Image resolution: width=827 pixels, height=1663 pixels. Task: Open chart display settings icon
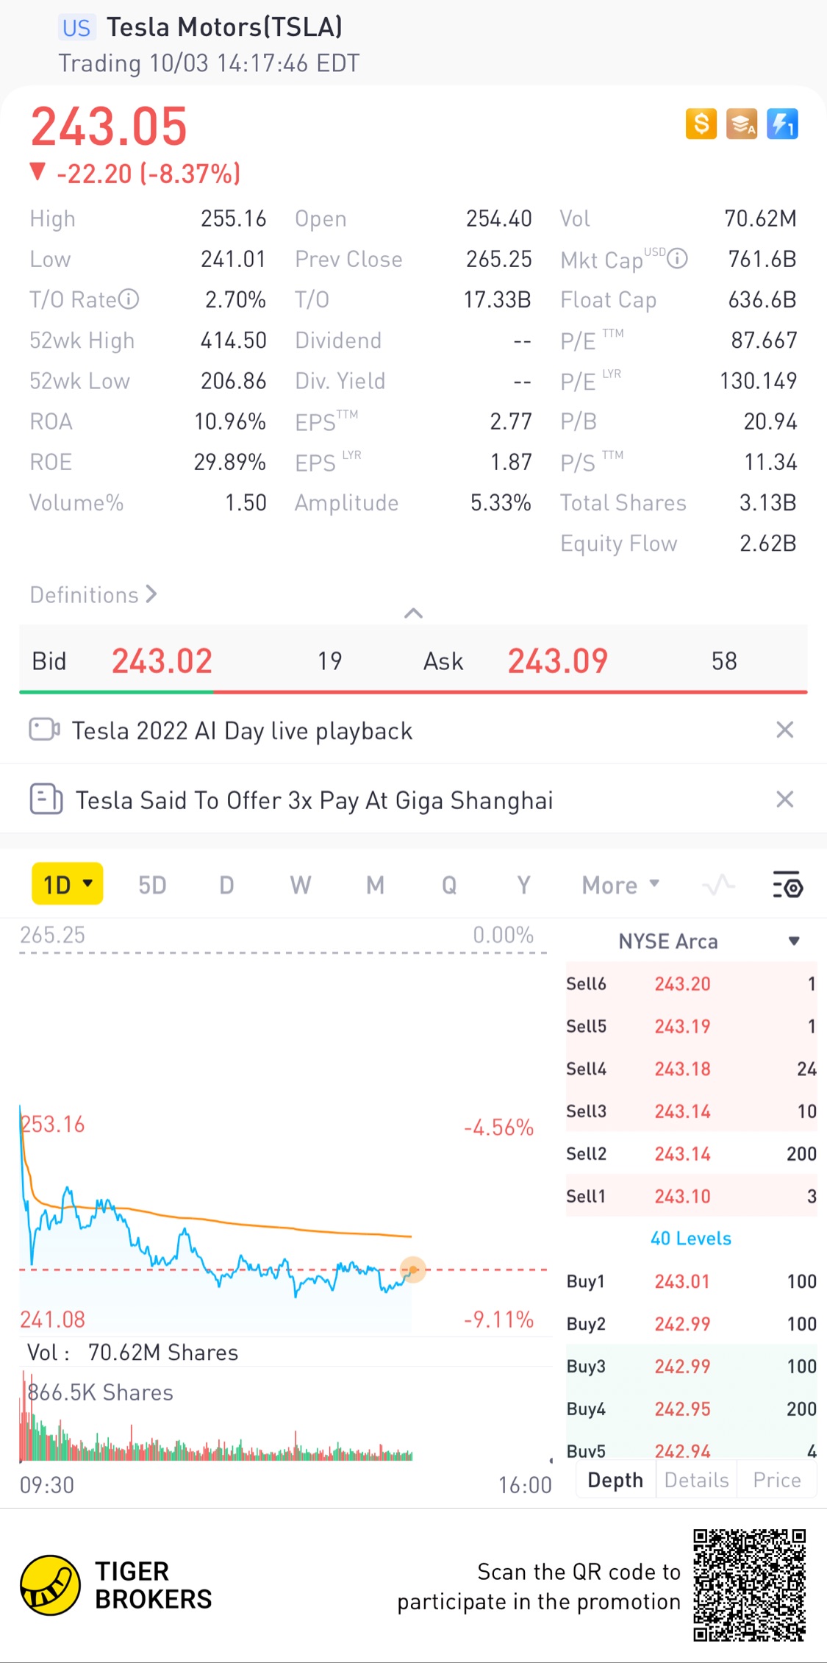pyautogui.click(x=787, y=885)
